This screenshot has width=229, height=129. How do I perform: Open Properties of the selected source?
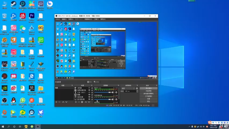click(x=90, y=82)
